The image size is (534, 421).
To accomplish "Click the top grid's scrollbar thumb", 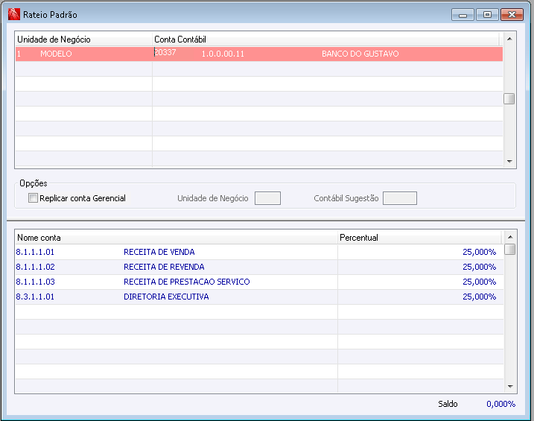I will coord(509,99).
